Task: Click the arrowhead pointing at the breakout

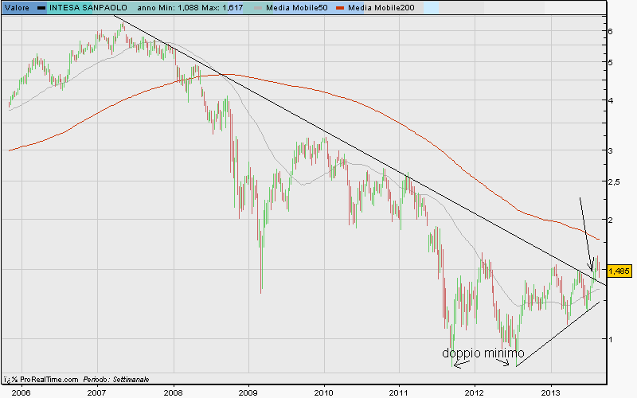Action: [591, 270]
